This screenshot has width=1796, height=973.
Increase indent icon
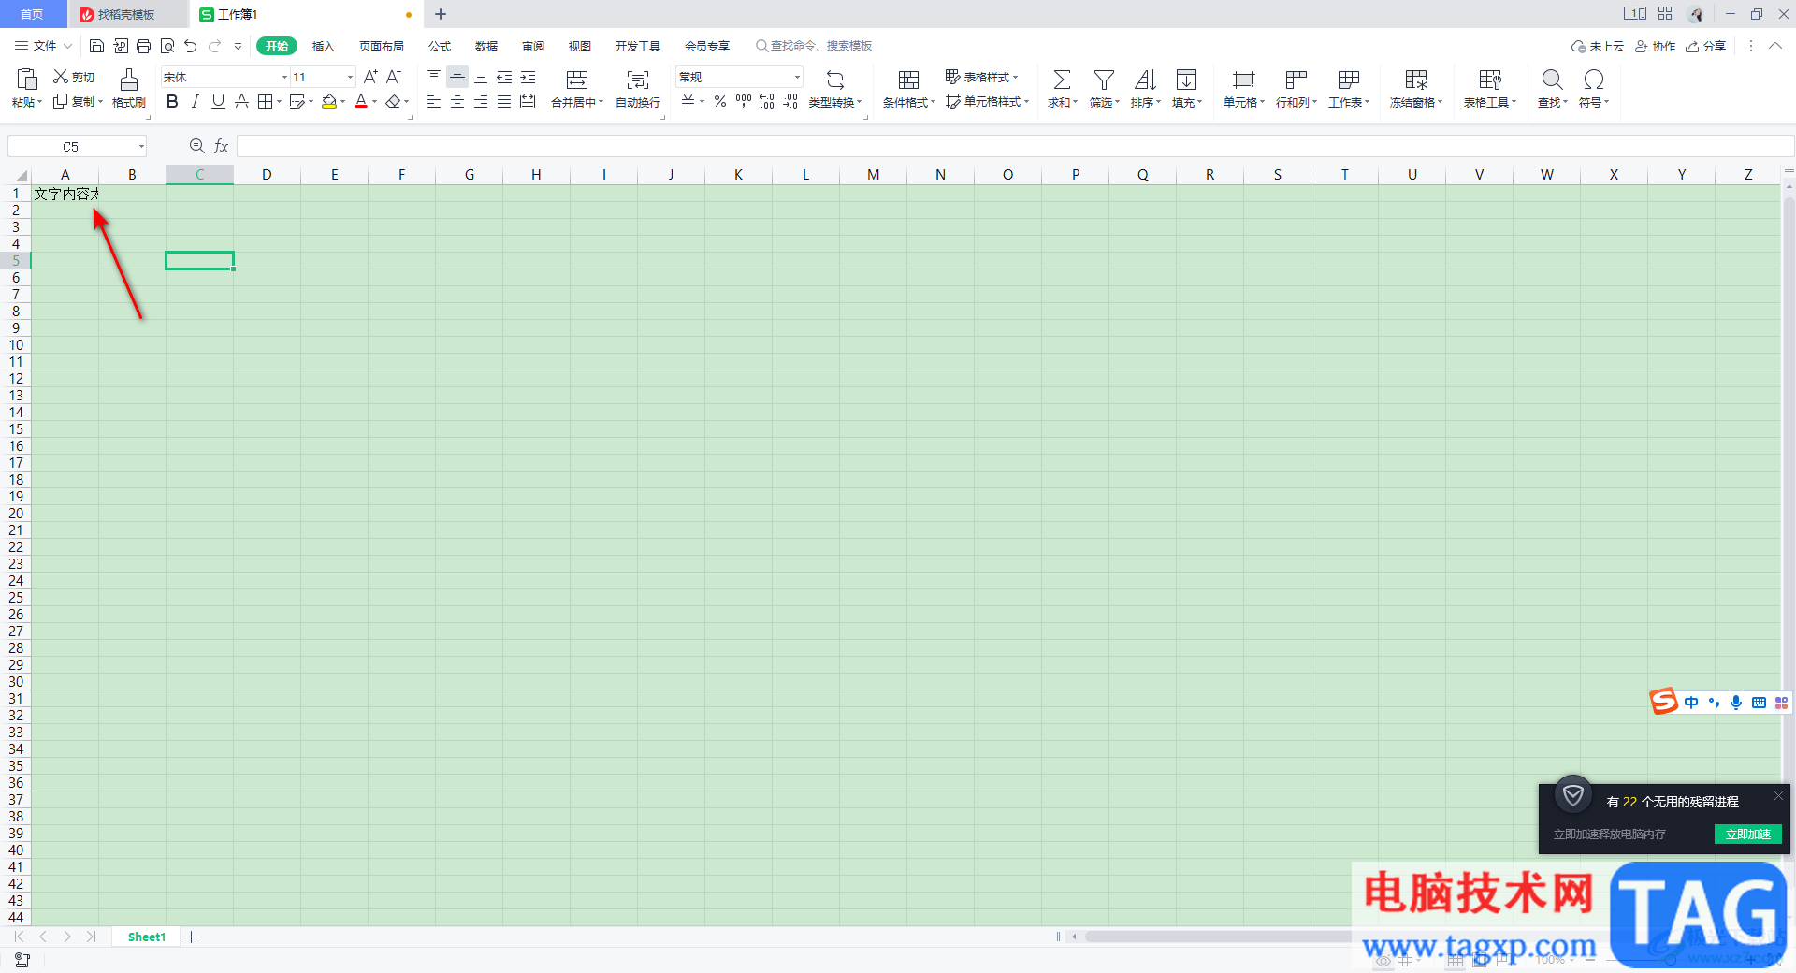point(528,77)
